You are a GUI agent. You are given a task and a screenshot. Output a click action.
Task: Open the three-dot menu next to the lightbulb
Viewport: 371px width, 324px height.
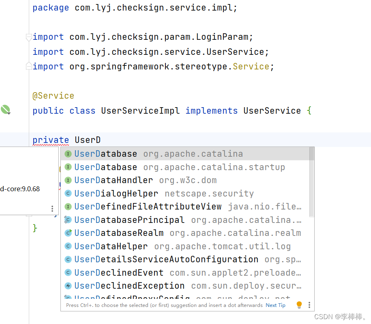tap(309, 305)
